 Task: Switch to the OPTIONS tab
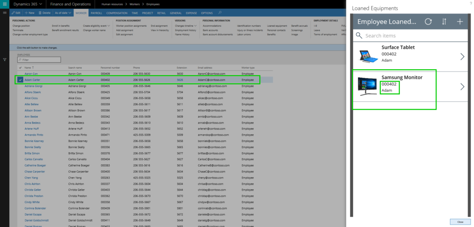pos(207,13)
